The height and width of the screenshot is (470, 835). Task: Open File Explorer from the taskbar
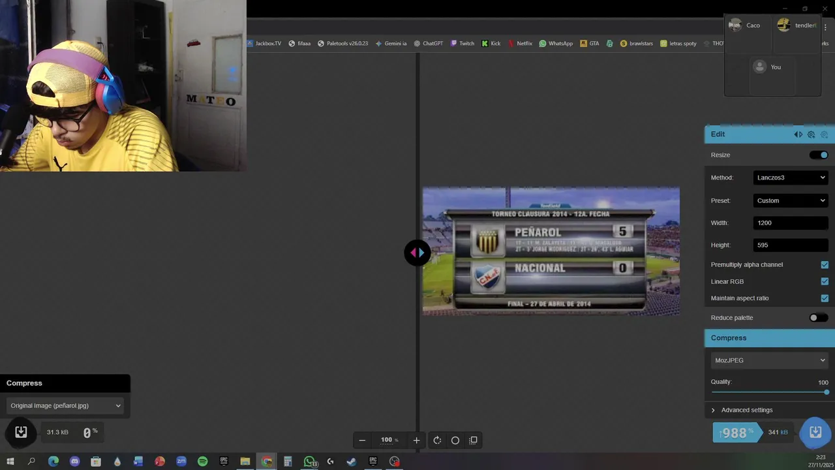pyautogui.click(x=245, y=462)
